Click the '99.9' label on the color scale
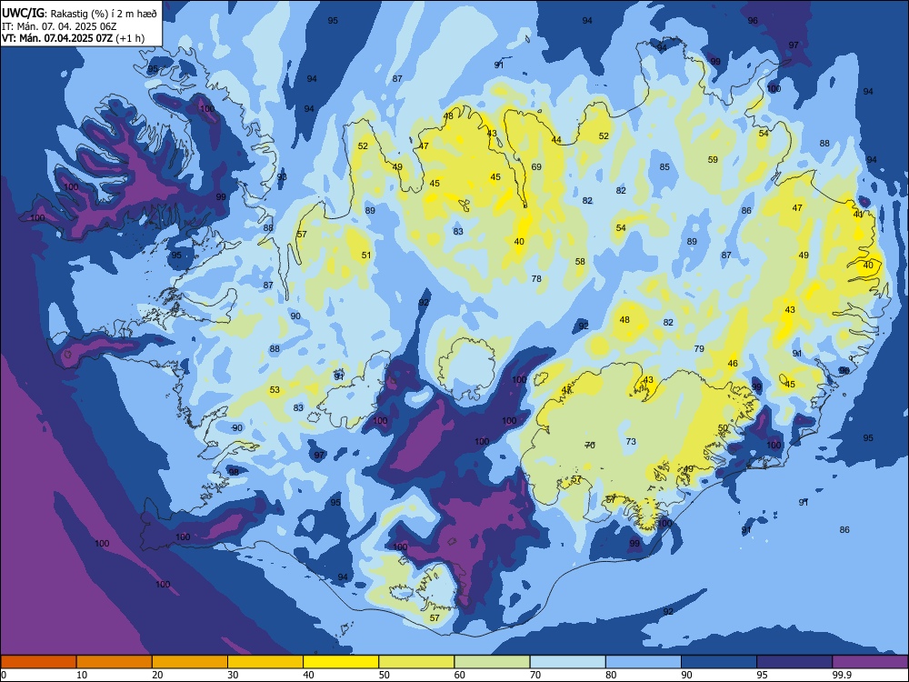This screenshot has width=909, height=682. [x=841, y=675]
